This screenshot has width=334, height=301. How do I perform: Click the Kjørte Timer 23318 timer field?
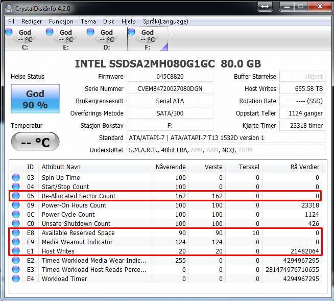302,125
